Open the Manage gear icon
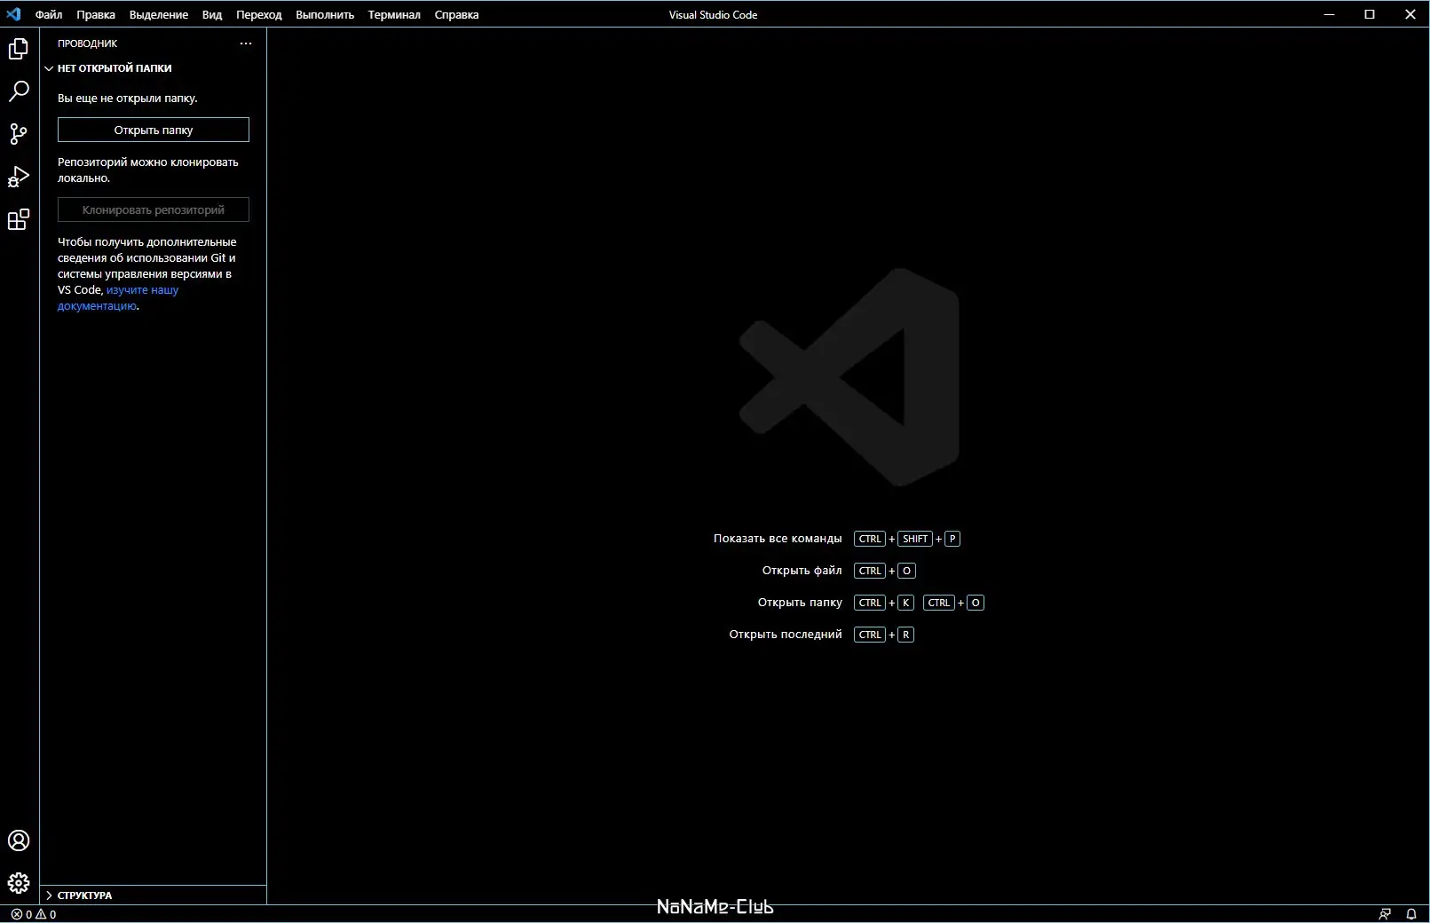 (x=19, y=883)
